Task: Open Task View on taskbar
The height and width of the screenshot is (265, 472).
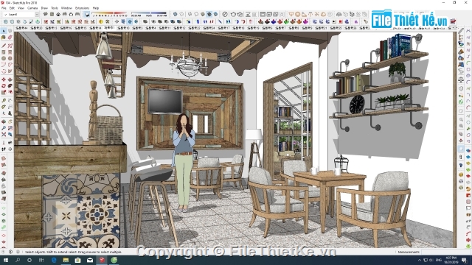Action: click(x=41, y=260)
